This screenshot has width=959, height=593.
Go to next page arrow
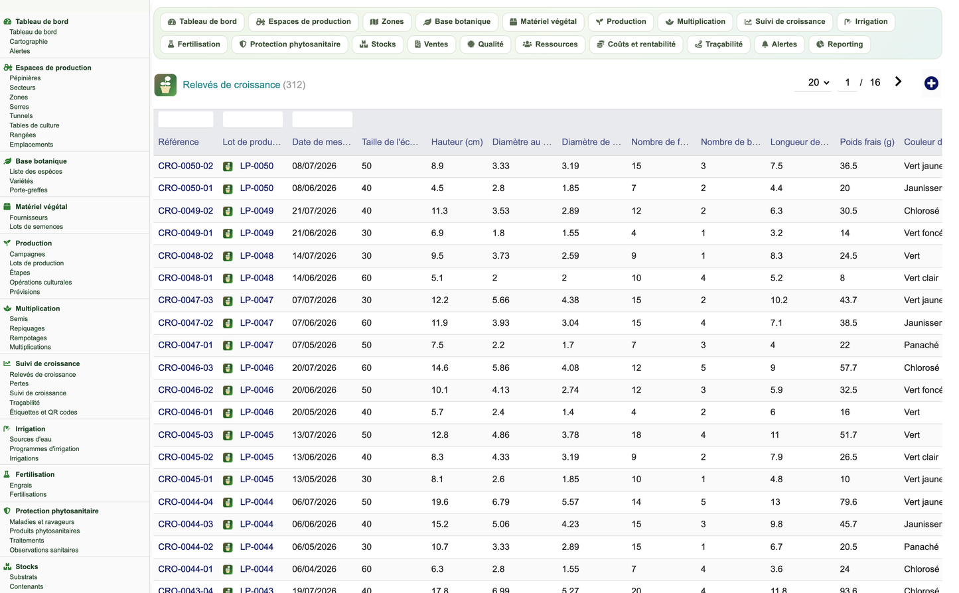click(x=898, y=82)
